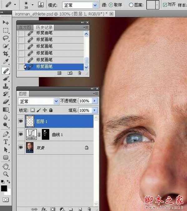
Task: Choose the Pen tool
Action: point(6,134)
